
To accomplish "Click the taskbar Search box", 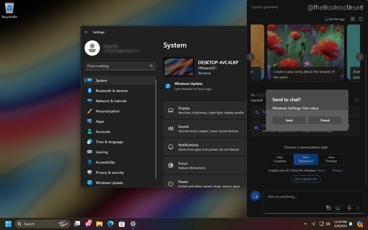I will (x=43, y=224).
